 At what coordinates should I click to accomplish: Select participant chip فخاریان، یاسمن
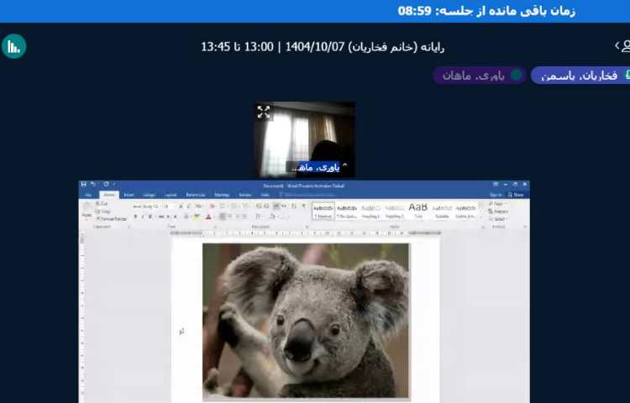click(x=580, y=75)
